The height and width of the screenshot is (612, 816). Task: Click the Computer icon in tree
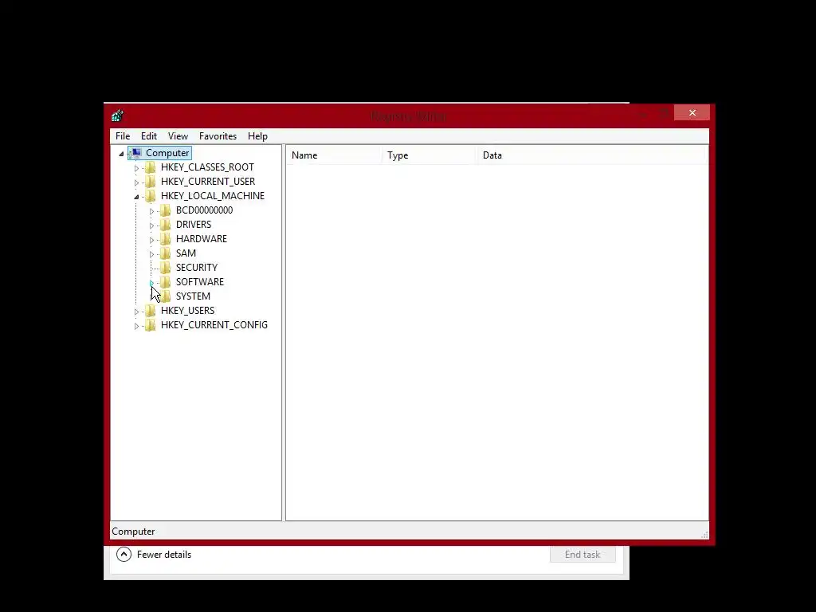(136, 152)
